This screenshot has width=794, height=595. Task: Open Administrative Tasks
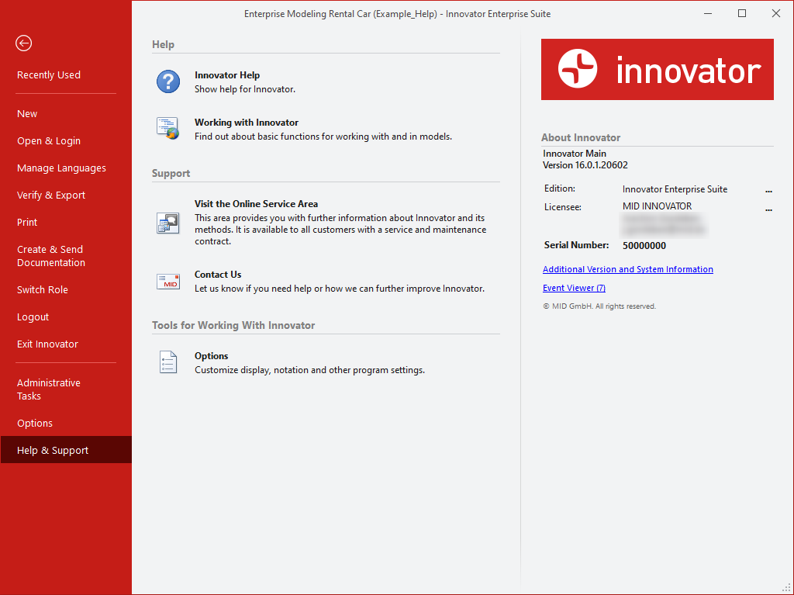coord(49,389)
